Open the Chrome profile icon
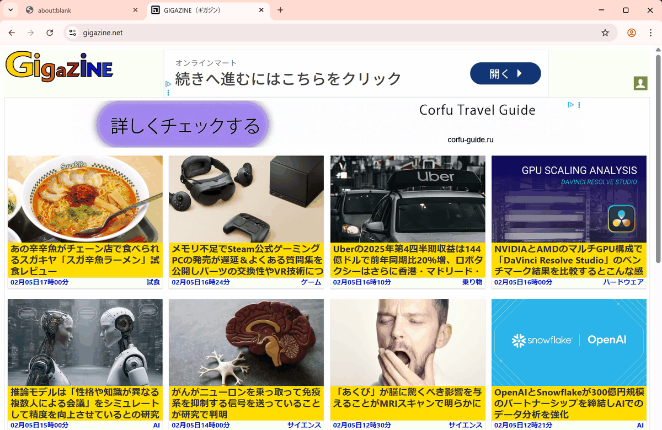 point(632,33)
